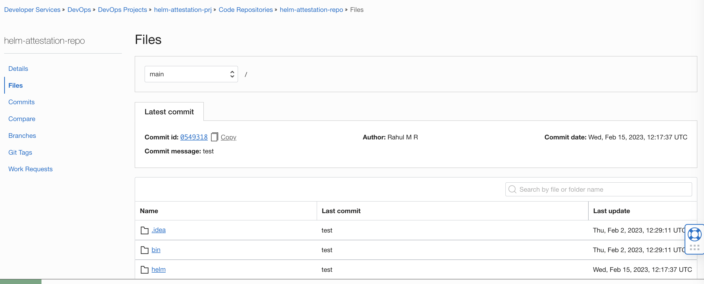Click the branch selector up-down arrows
Screen dimensions: 704x284
232,74
